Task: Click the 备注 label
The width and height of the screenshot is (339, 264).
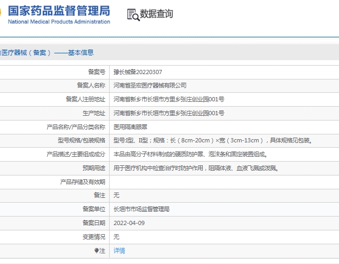Action: tap(100, 196)
